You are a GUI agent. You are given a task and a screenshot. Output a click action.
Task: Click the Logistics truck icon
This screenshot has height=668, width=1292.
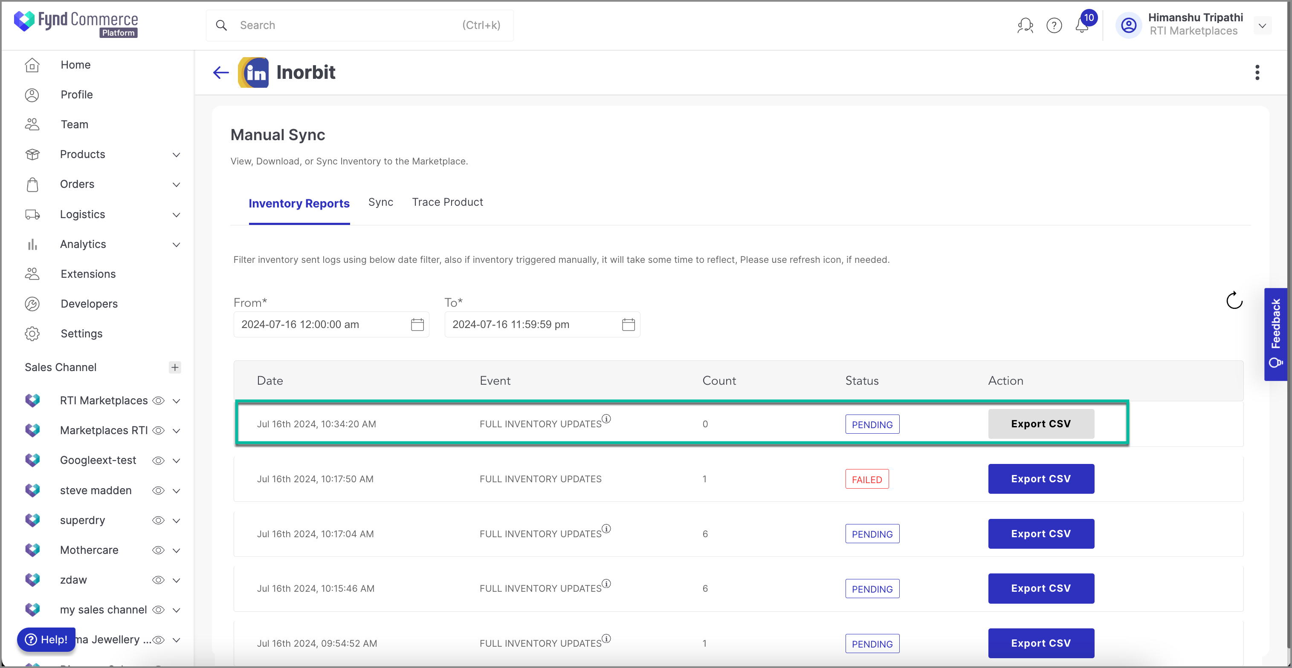tap(32, 214)
